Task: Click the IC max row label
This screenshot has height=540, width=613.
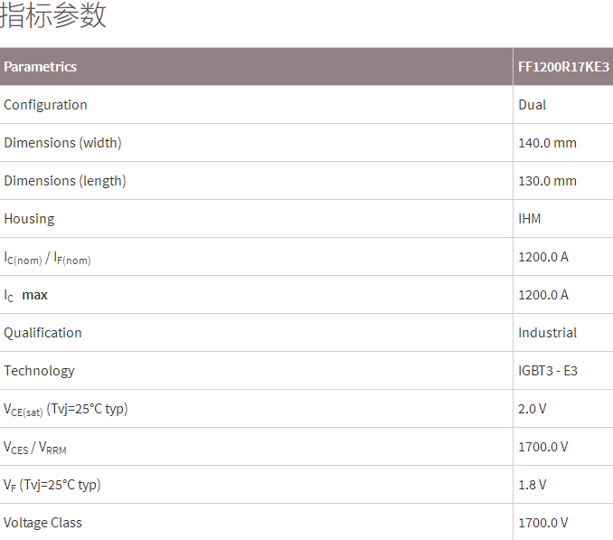Action: [x=25, y=295]
